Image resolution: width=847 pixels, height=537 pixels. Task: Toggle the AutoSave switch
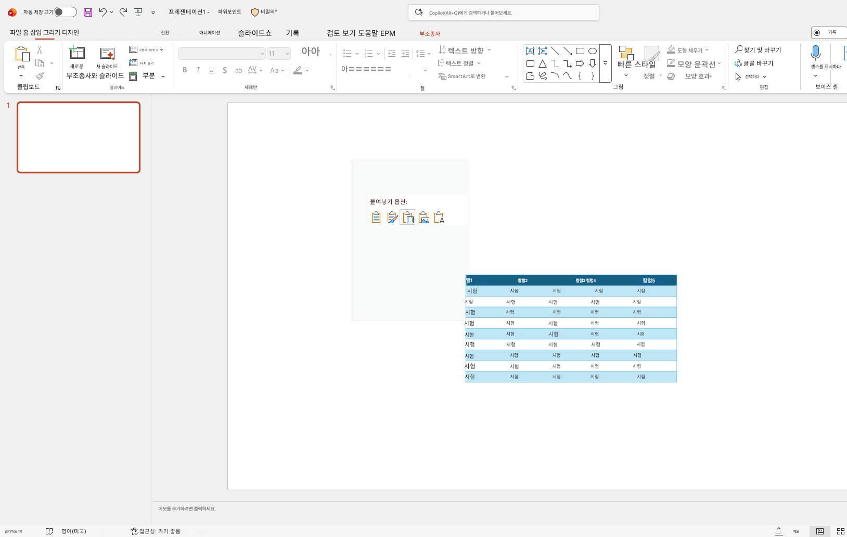[x=66, y=12]
